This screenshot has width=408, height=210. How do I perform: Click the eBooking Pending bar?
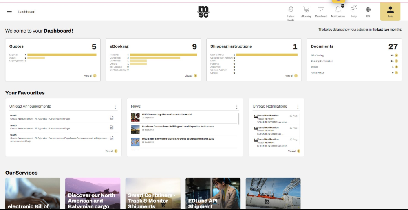(163, 55)
